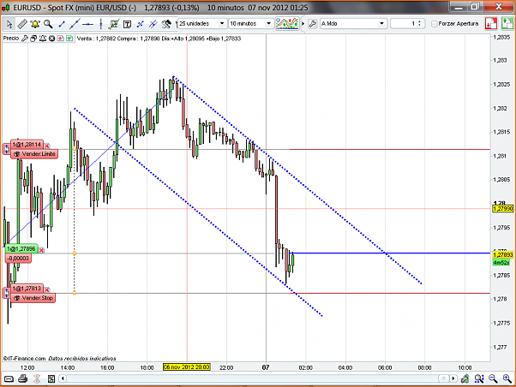Select the text annotation tool
This screenshot has width=516, height=387.
[127, 24]
